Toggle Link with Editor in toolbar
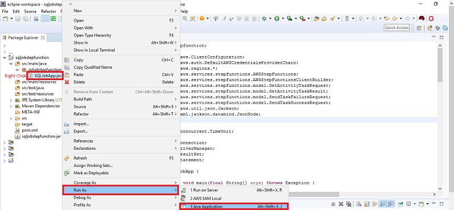This screenshot has height=210, width=454. pyautogui.click(x=45, y=19)
